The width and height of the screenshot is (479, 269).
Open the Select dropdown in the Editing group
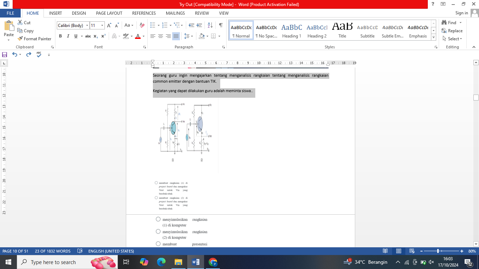pos(452,39)
